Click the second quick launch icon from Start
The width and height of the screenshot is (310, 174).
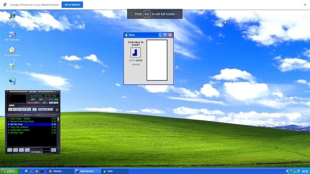pyautogui.click(x=31, y=171)
